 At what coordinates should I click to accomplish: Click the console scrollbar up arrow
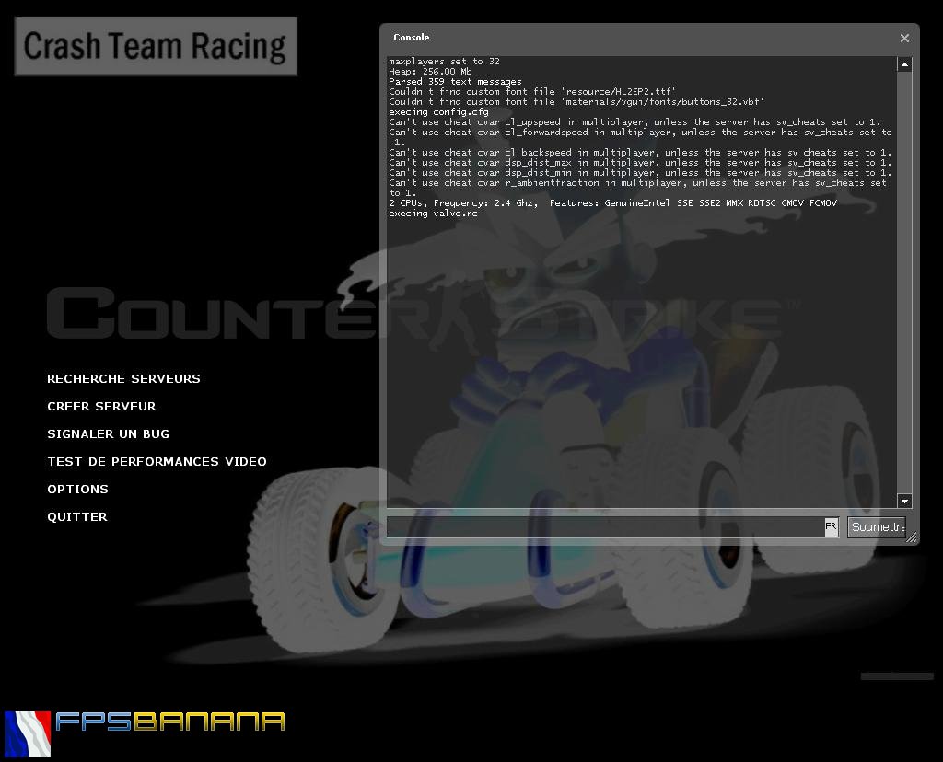pyautogui.click(x=904, y=64)
